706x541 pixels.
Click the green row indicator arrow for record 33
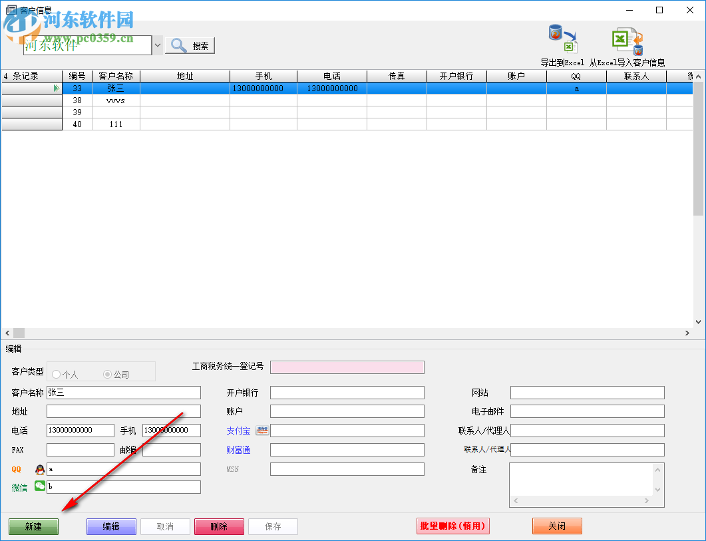click(x=57, y=89)
